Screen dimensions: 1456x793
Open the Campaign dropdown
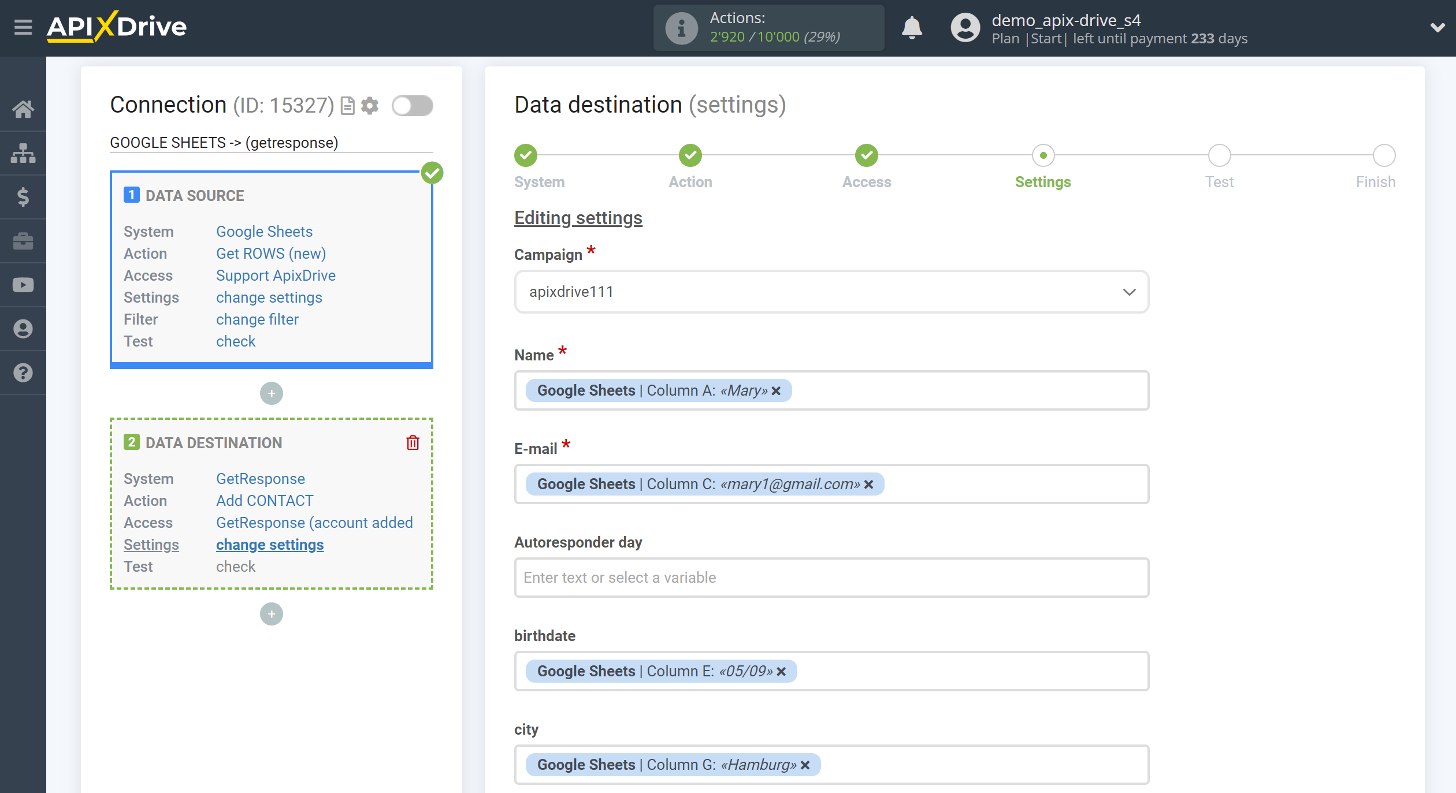(831, 292)
